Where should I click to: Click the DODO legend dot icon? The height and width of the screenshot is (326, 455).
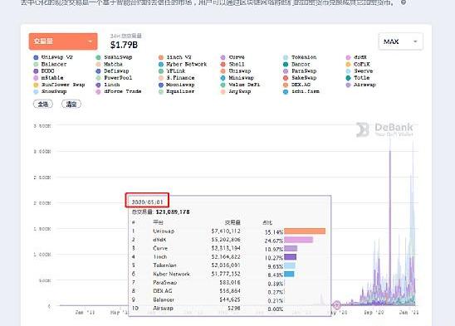point(36,71)
